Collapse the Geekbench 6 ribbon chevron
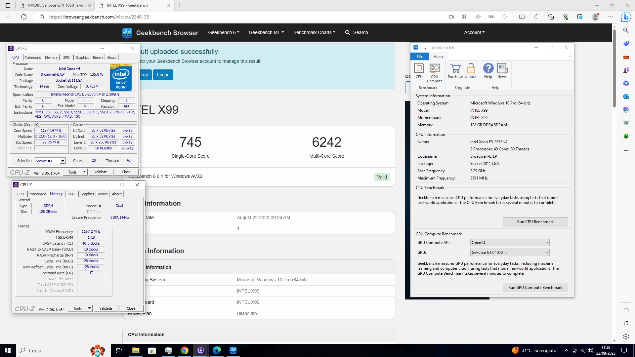Viewport: 635px width, 357px height. click(570, 56)
